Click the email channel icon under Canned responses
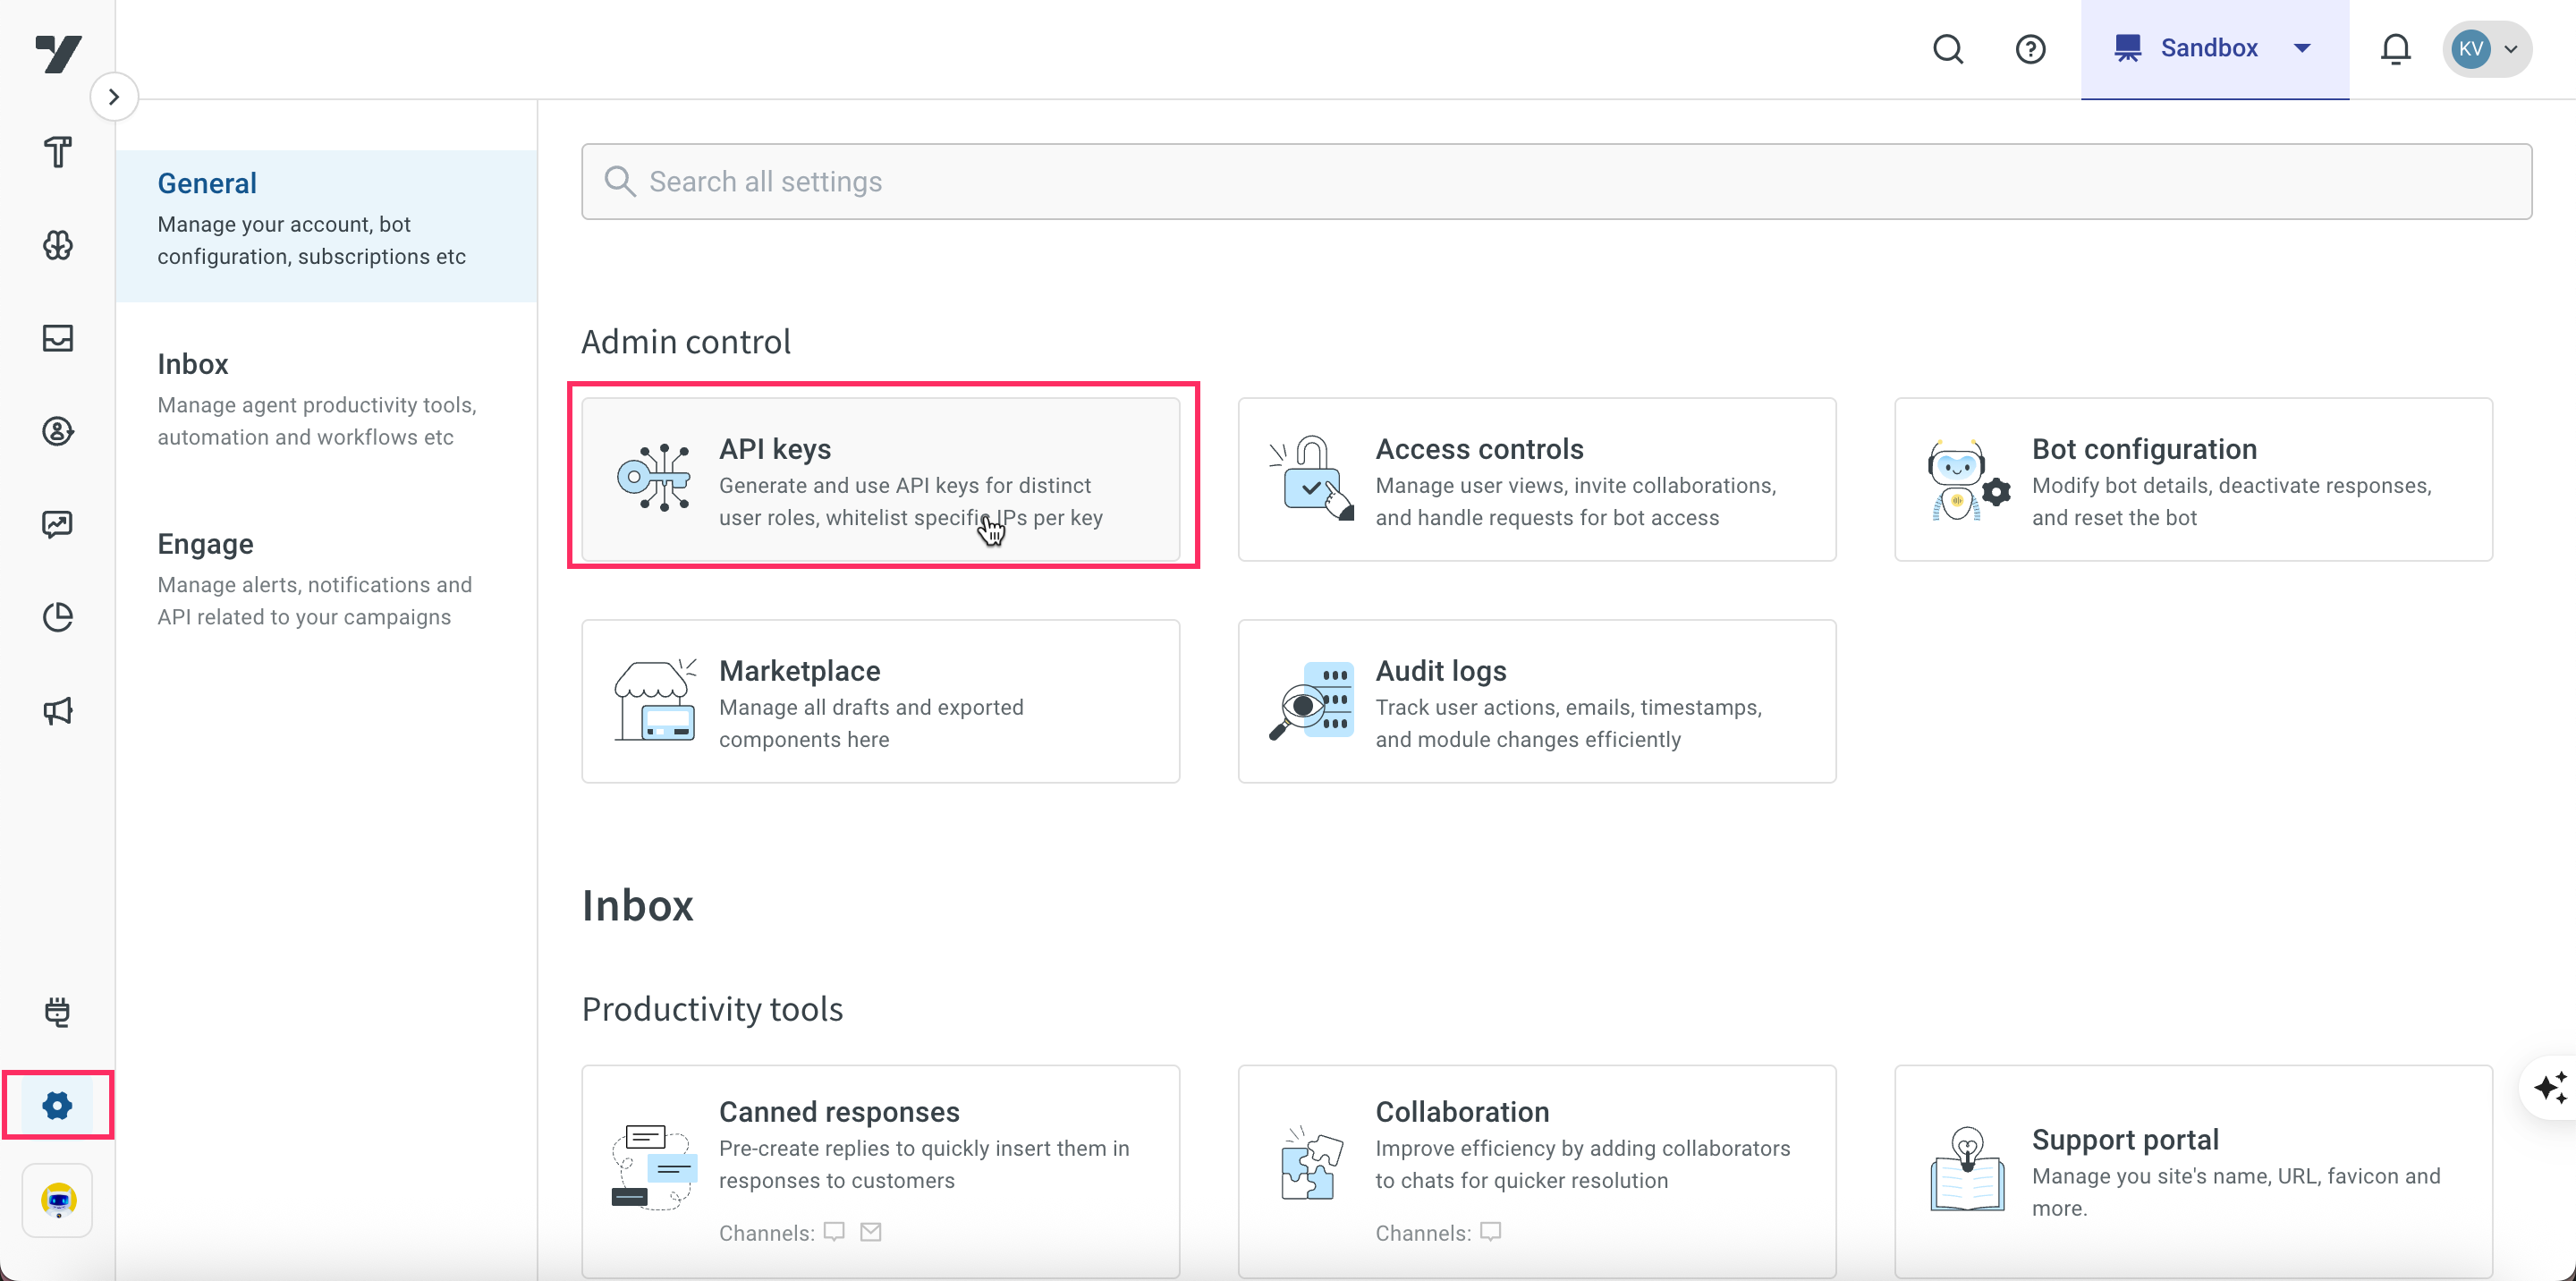The image size is (2576, 1281). [871, 1232]
